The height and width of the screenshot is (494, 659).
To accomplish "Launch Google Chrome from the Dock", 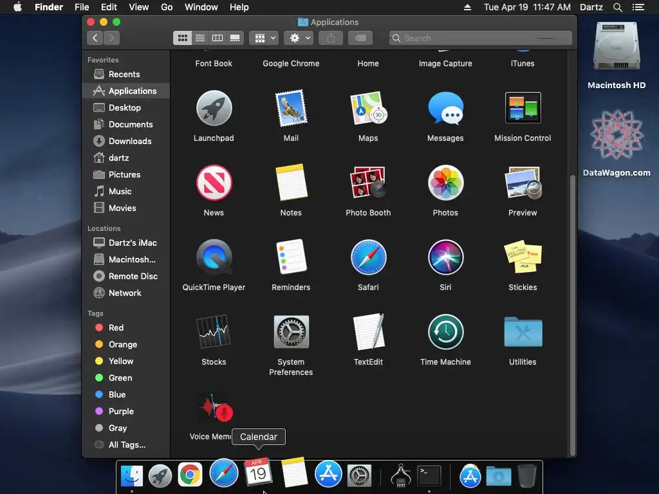I will pyautogui.click(x=190, y=475).
